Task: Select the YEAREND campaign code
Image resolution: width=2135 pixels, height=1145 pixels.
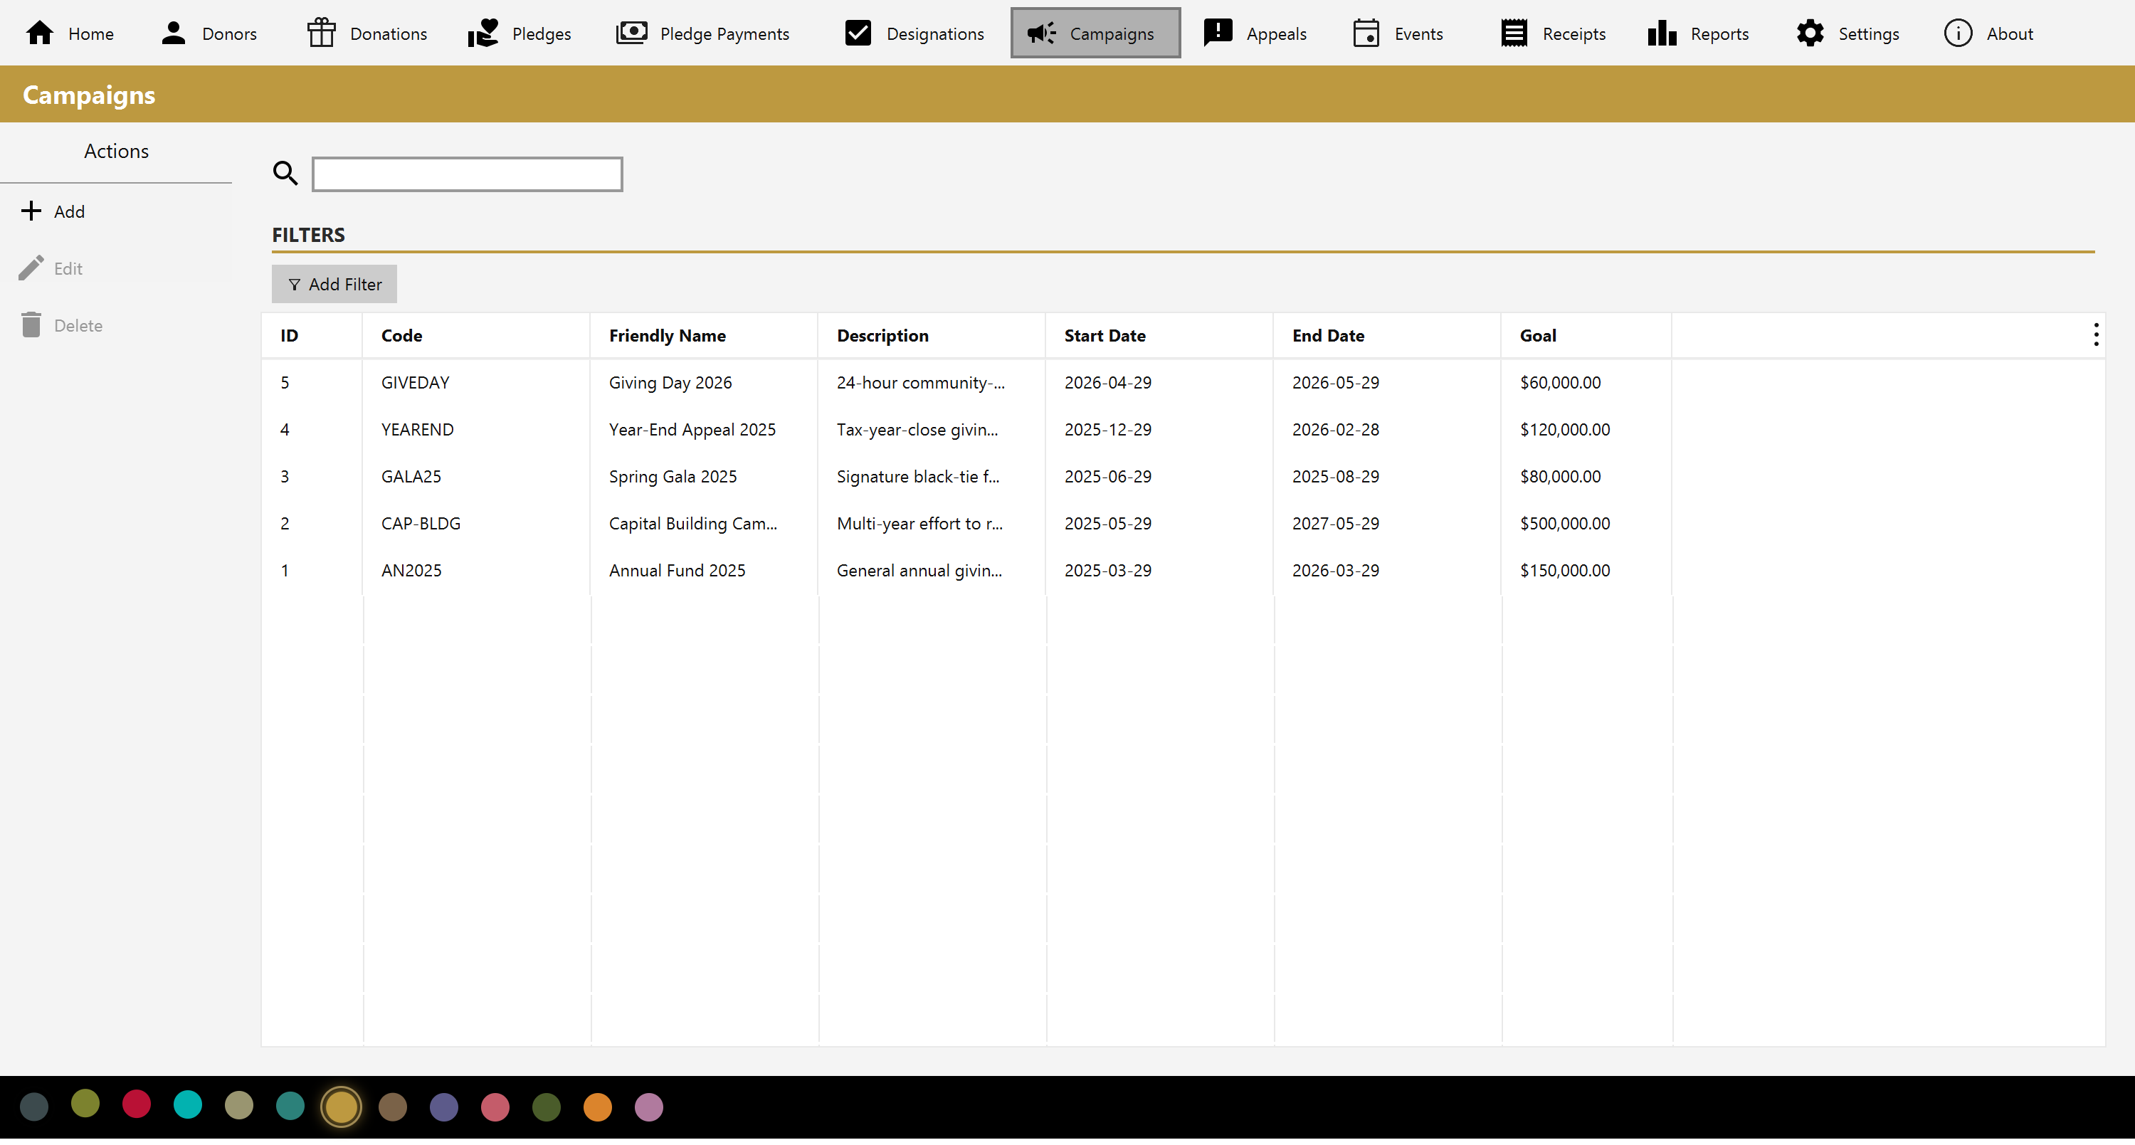Action: 417,429
